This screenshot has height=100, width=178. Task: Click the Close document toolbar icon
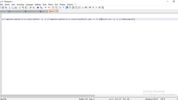pyautogui.click(x=9, y=7)
